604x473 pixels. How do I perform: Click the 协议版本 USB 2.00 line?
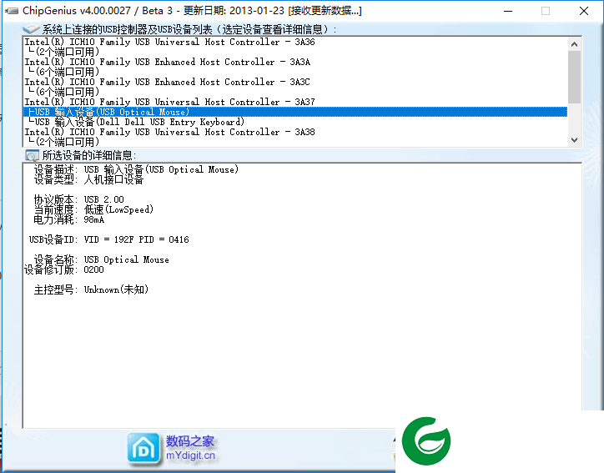(78, 199)
